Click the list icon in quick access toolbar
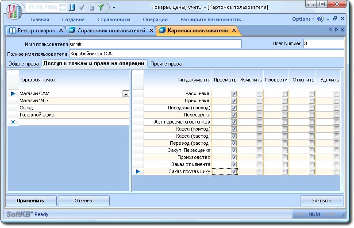This screenshot has width=354, height=228. (72, 7)
